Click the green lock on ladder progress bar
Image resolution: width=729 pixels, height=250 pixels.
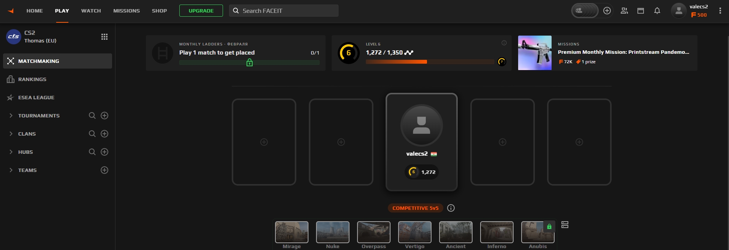pyautogui.click(x=250, y=62)
